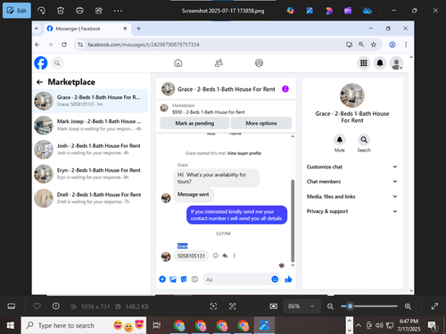The width and height of the screenshot is (446, 334).
Task: Open the emoji picker in message field
Action: pos(275,279)
